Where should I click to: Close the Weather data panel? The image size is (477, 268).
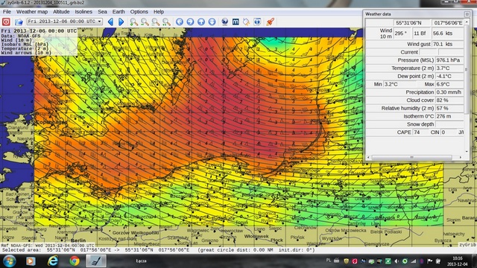pyautogui.click(x=467, y=14)
